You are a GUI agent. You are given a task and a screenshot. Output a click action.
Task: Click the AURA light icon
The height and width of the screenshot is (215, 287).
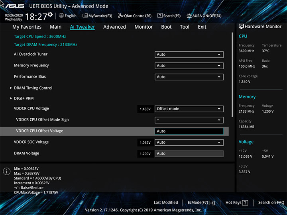click(189, 16)
